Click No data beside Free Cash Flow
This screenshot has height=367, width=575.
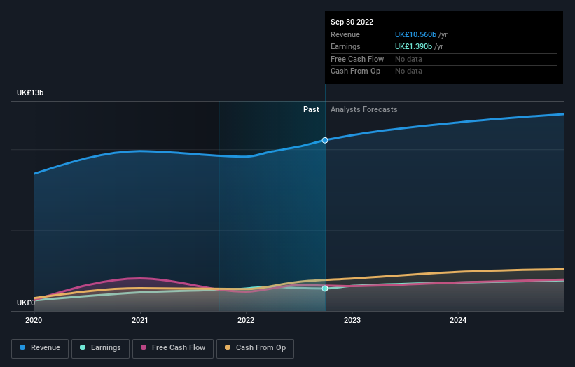click(x=408, y=59)
